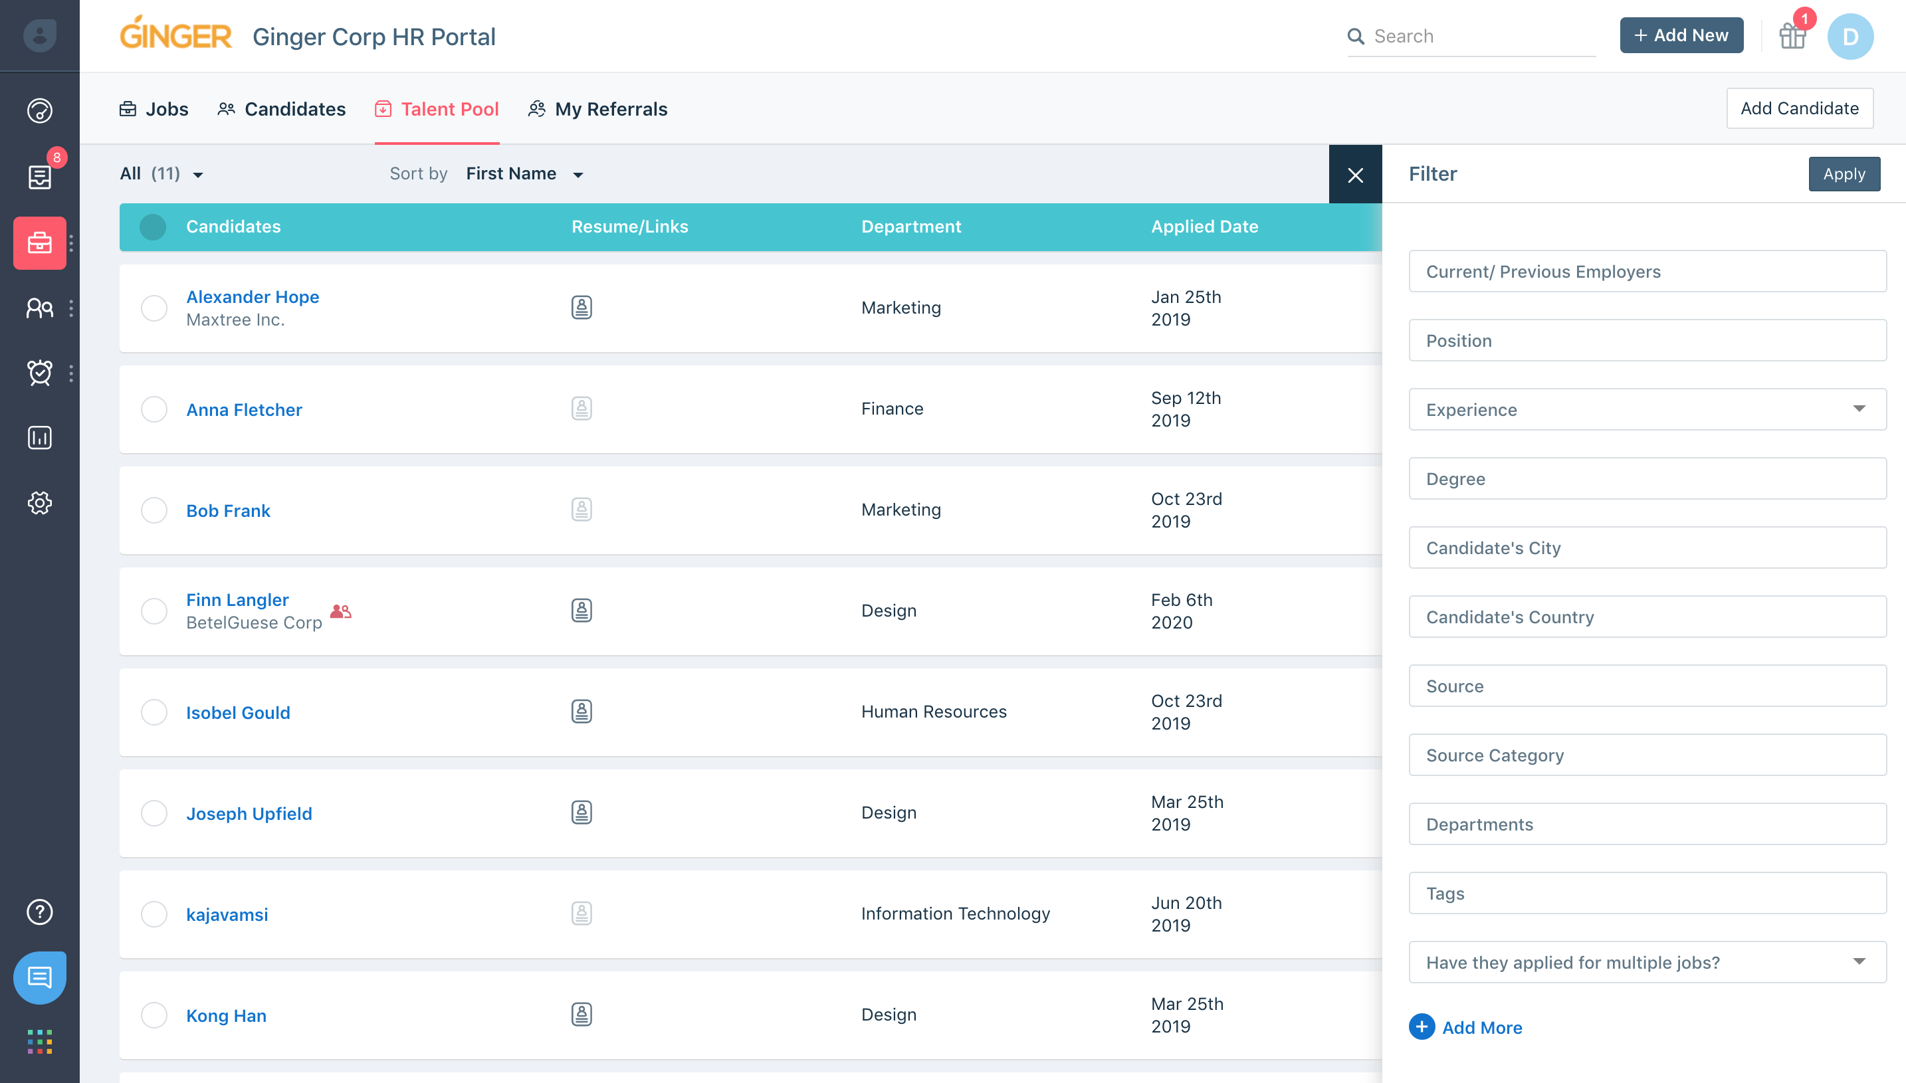This screenshot has width=1906, height=1083.
Task: Click Alexander Hope's resume icon
Action: 581,307
